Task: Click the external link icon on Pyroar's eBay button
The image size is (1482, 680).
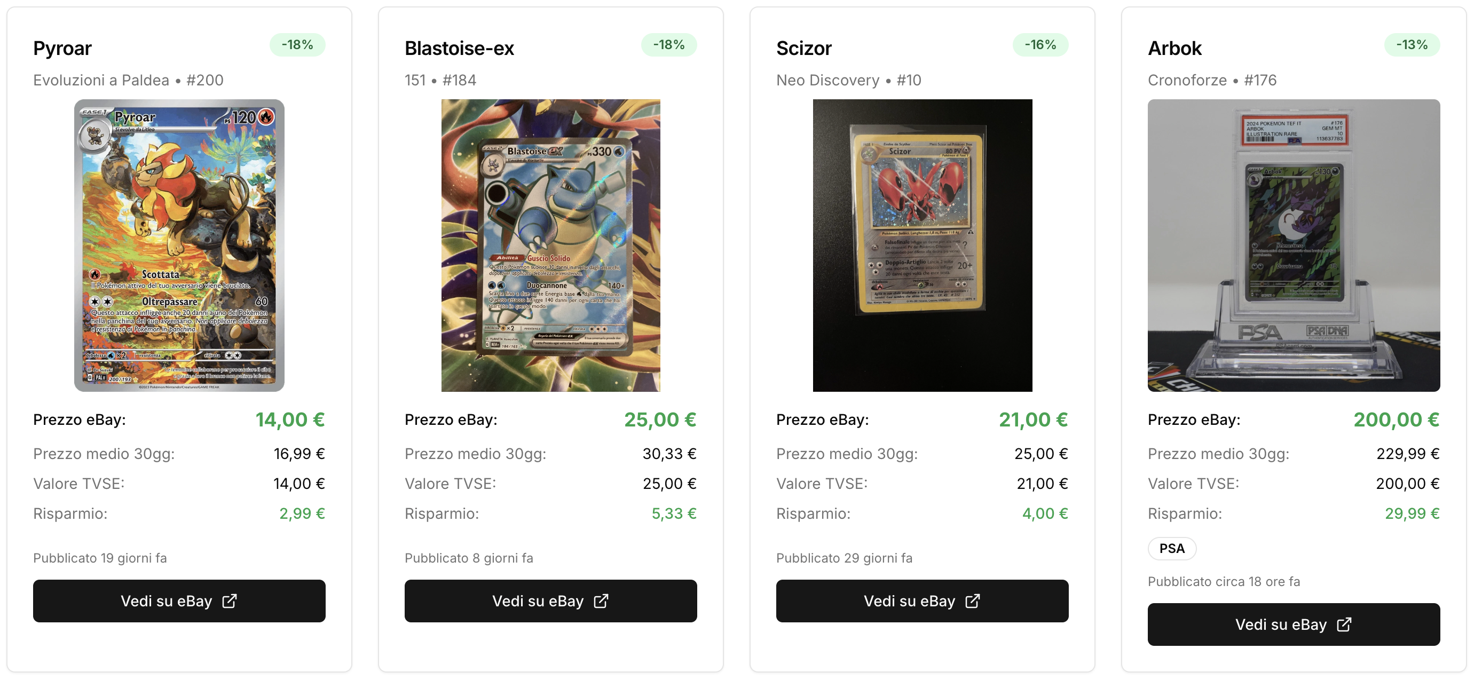Action: pyautogui.click(x=230, y=600)
